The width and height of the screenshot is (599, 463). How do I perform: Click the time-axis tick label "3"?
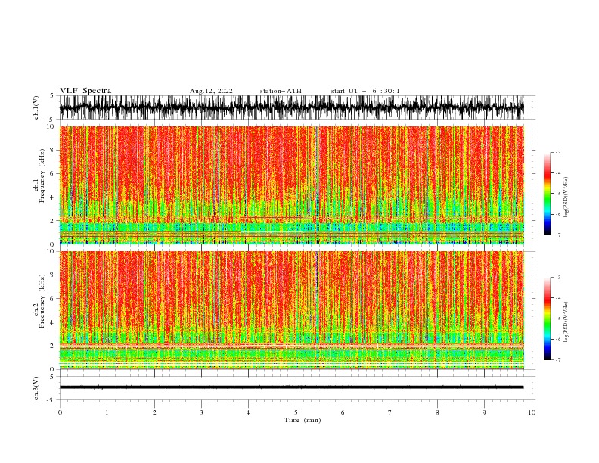click(201, 412)
